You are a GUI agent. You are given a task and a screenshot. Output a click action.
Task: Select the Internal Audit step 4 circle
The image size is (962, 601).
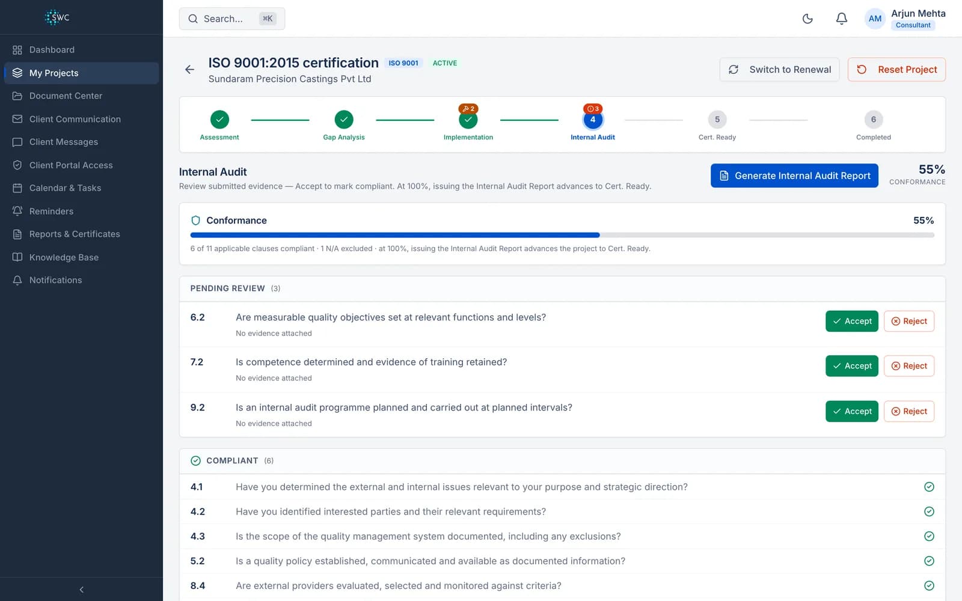[593, 120]
